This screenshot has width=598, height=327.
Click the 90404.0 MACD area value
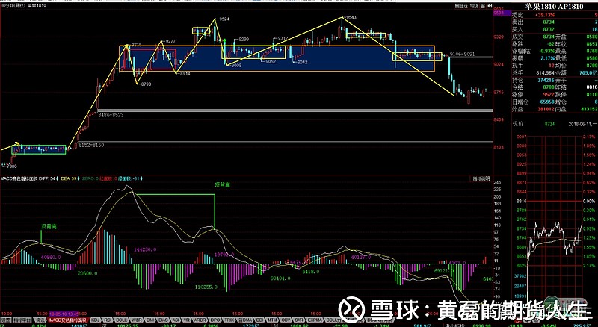pos(281,278)
